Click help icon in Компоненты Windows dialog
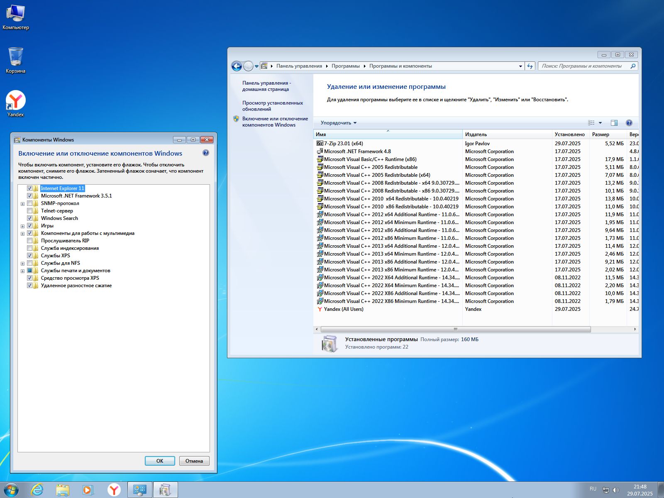Viewport: 664px width, 498px height. pos(206,153)
